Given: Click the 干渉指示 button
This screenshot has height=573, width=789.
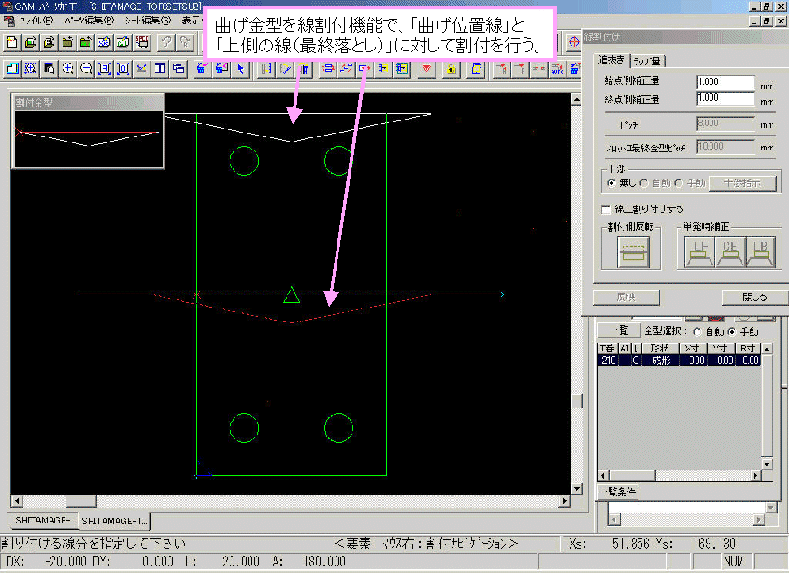Looking at the screenshot, I should tap(742, 183).
